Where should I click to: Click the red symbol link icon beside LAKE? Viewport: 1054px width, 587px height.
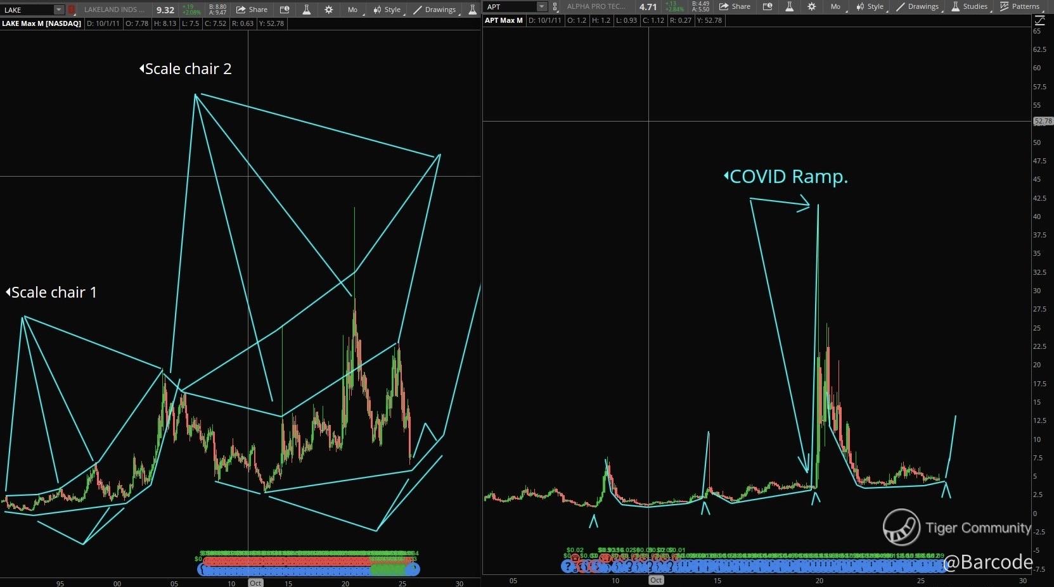[72, 9]
